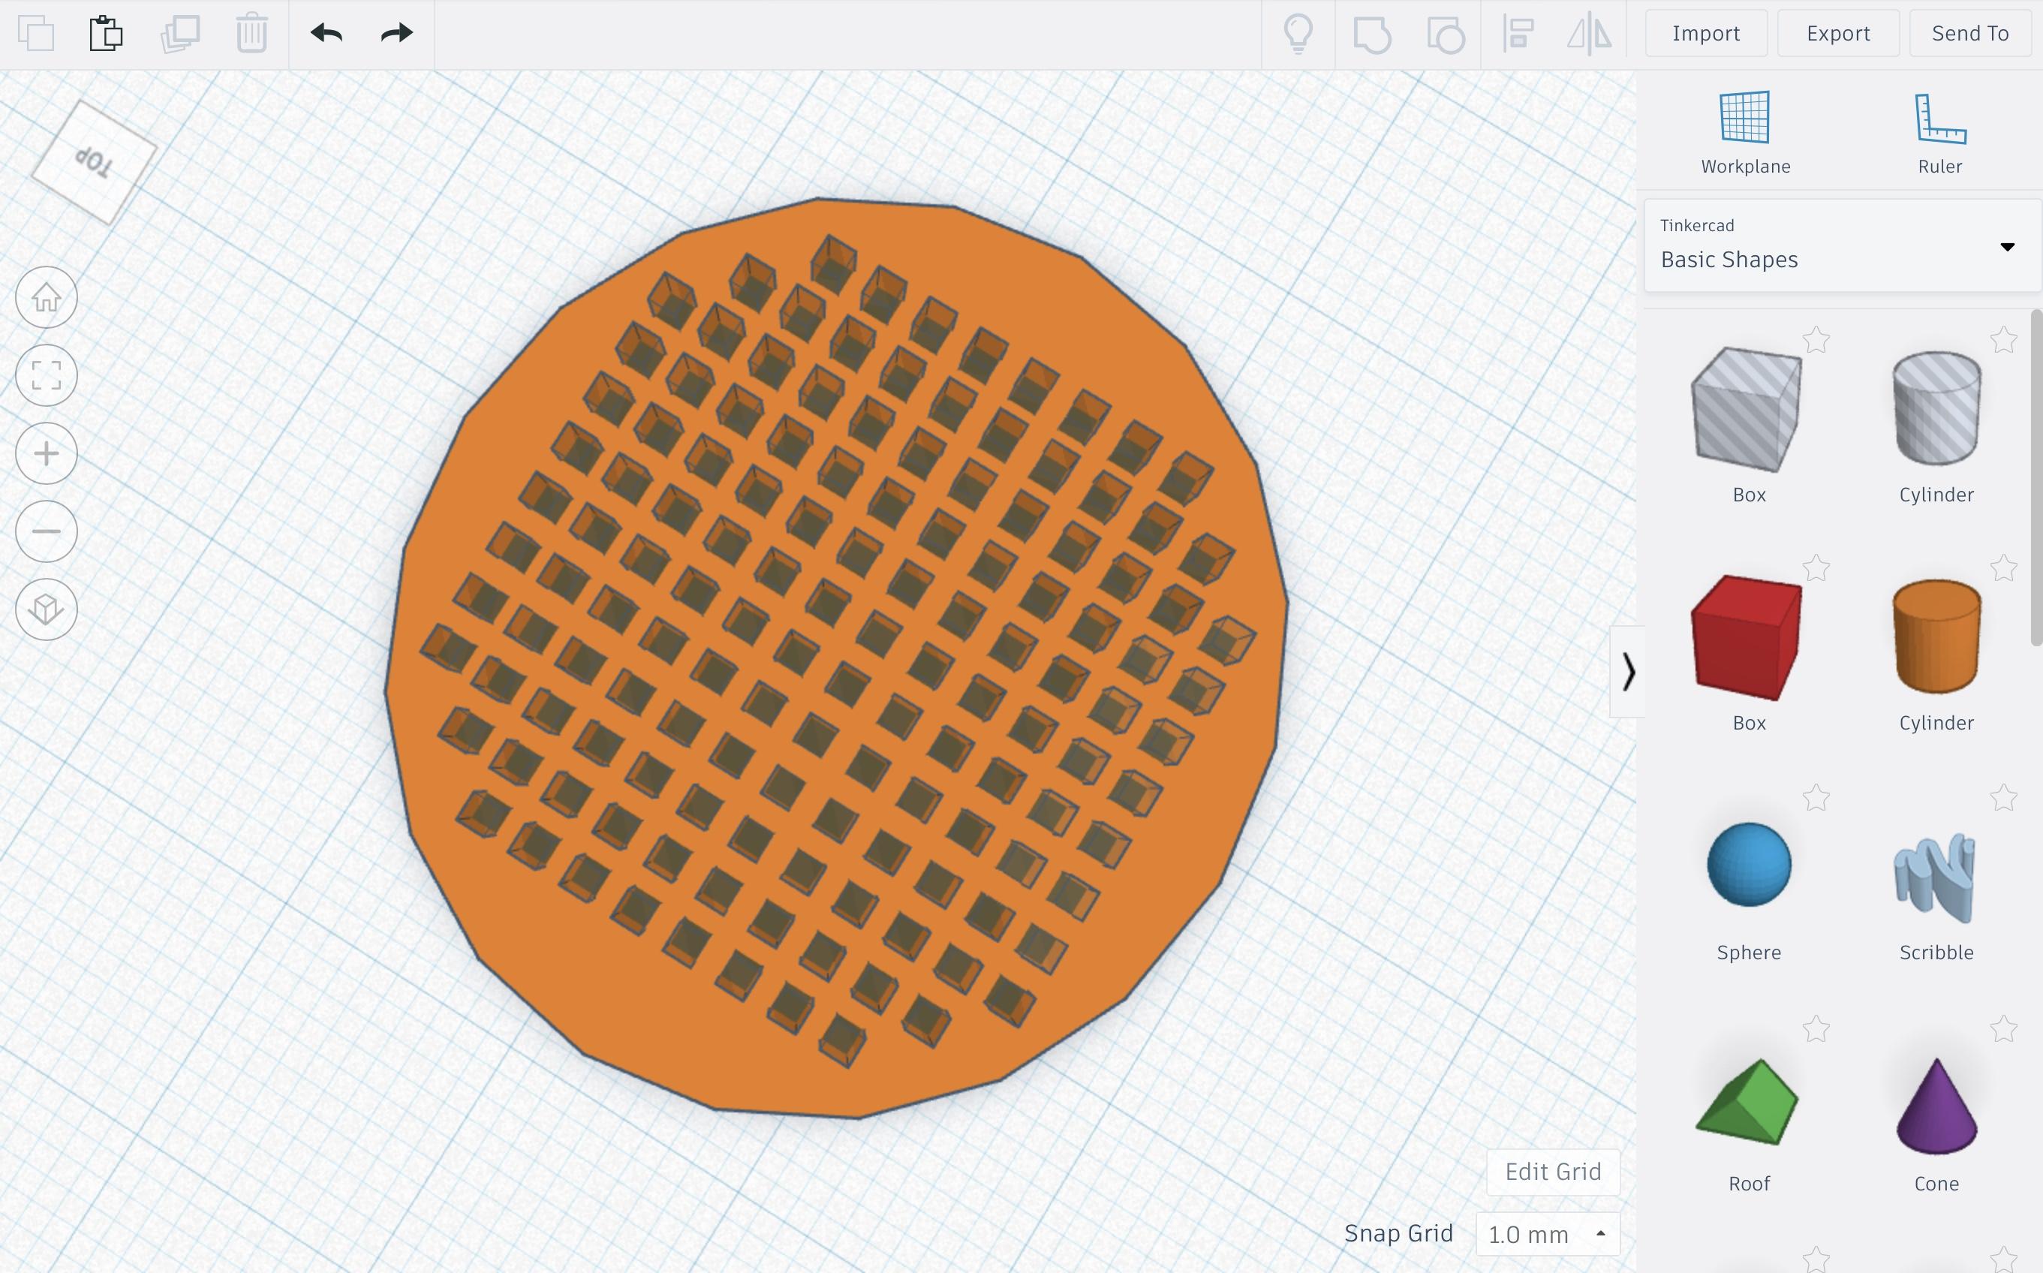Click the Fit all in view icon

(47, 375)
